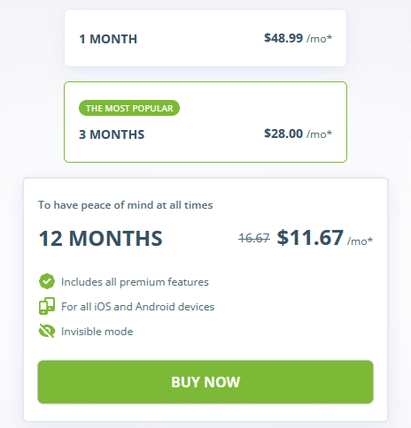Click 'For all iOS and Android devices' text
This screenshot has height=428, width=411.
coord(137,307)
